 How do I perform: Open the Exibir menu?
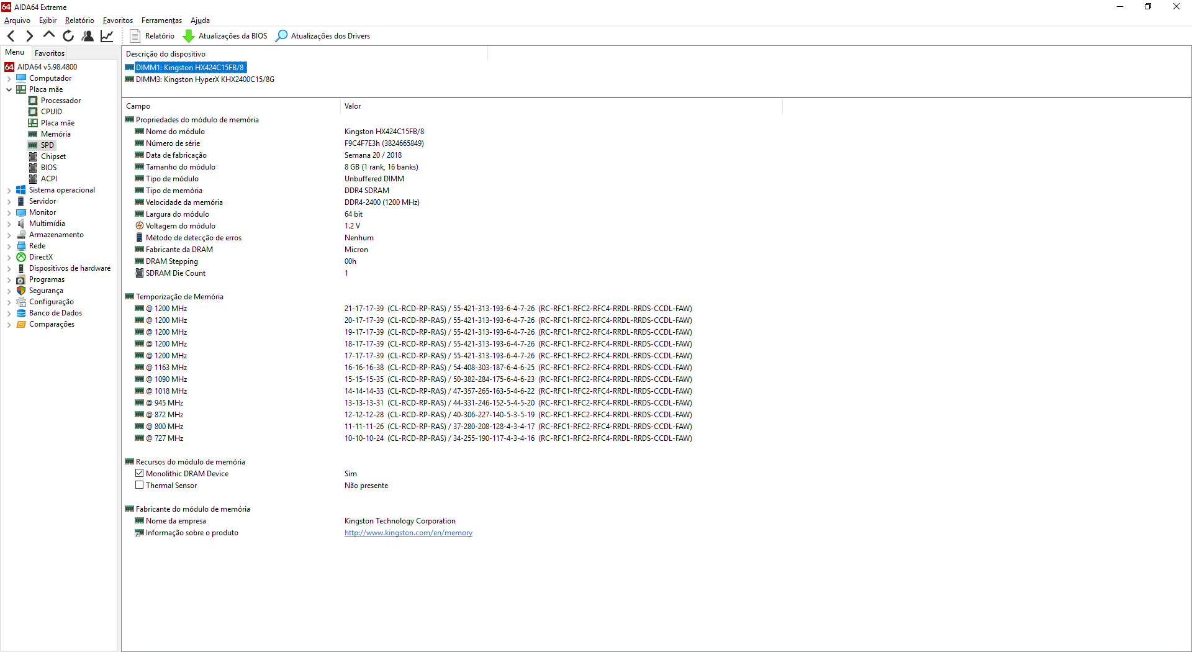pyautogui.click(x=47, y=20)
